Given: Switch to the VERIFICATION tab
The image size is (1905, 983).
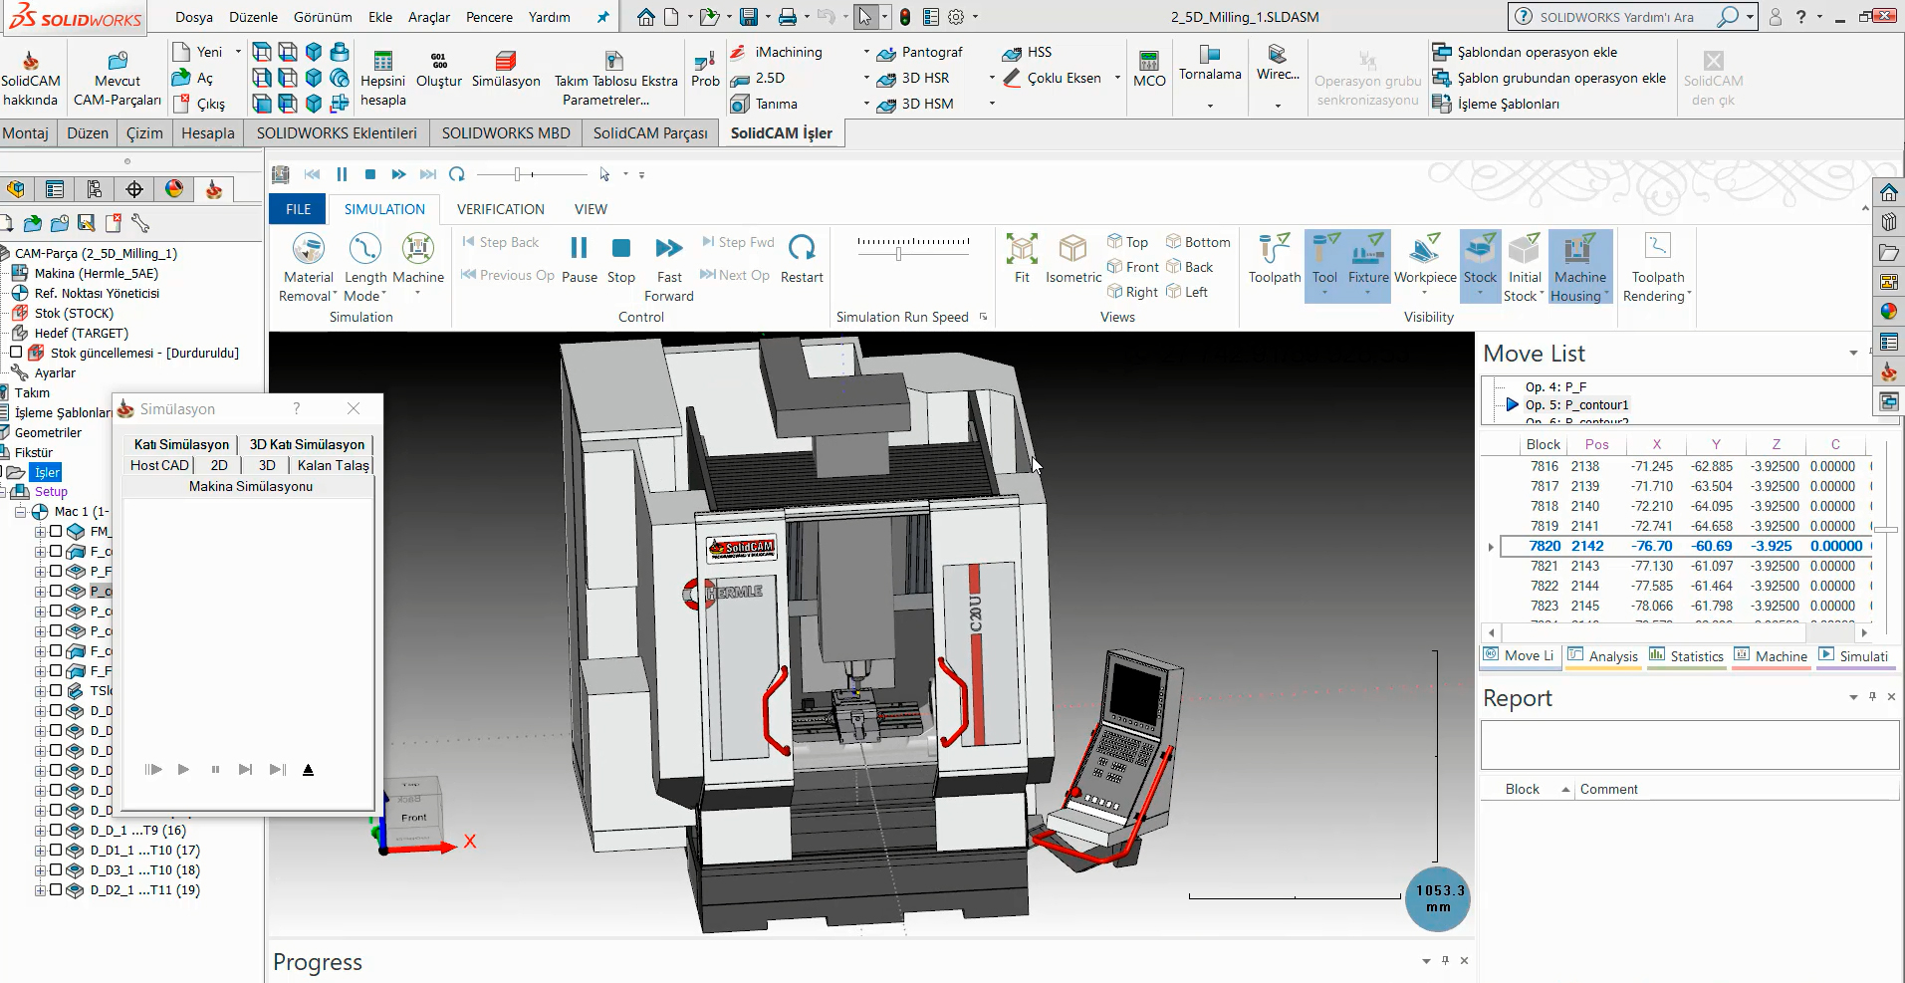Looking at the screenshot, I should pyautogui.click(x=500, y=209).
